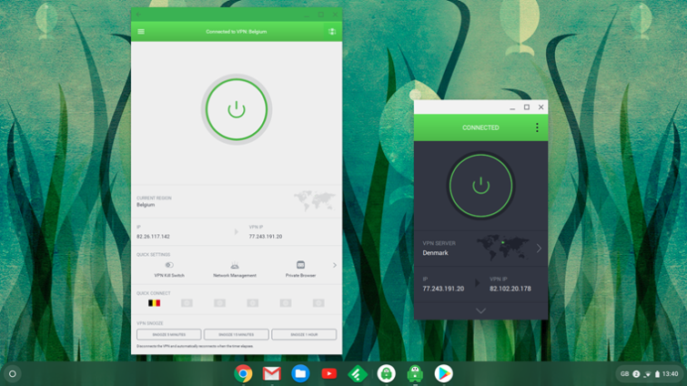The image size is (687, 386).
Task: Open Gmail from the shelf
Action: pos(271,373)
